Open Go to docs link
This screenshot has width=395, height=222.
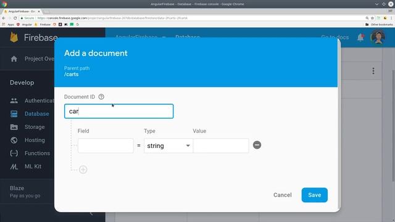pyautogui.click(x=335, y=37)
